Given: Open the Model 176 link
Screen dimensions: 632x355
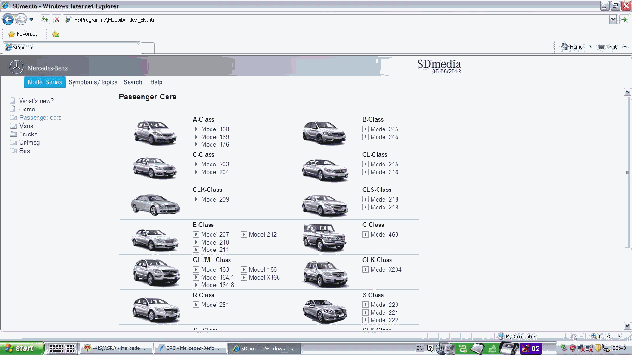Looking at the screenshot, I should 215,144.
